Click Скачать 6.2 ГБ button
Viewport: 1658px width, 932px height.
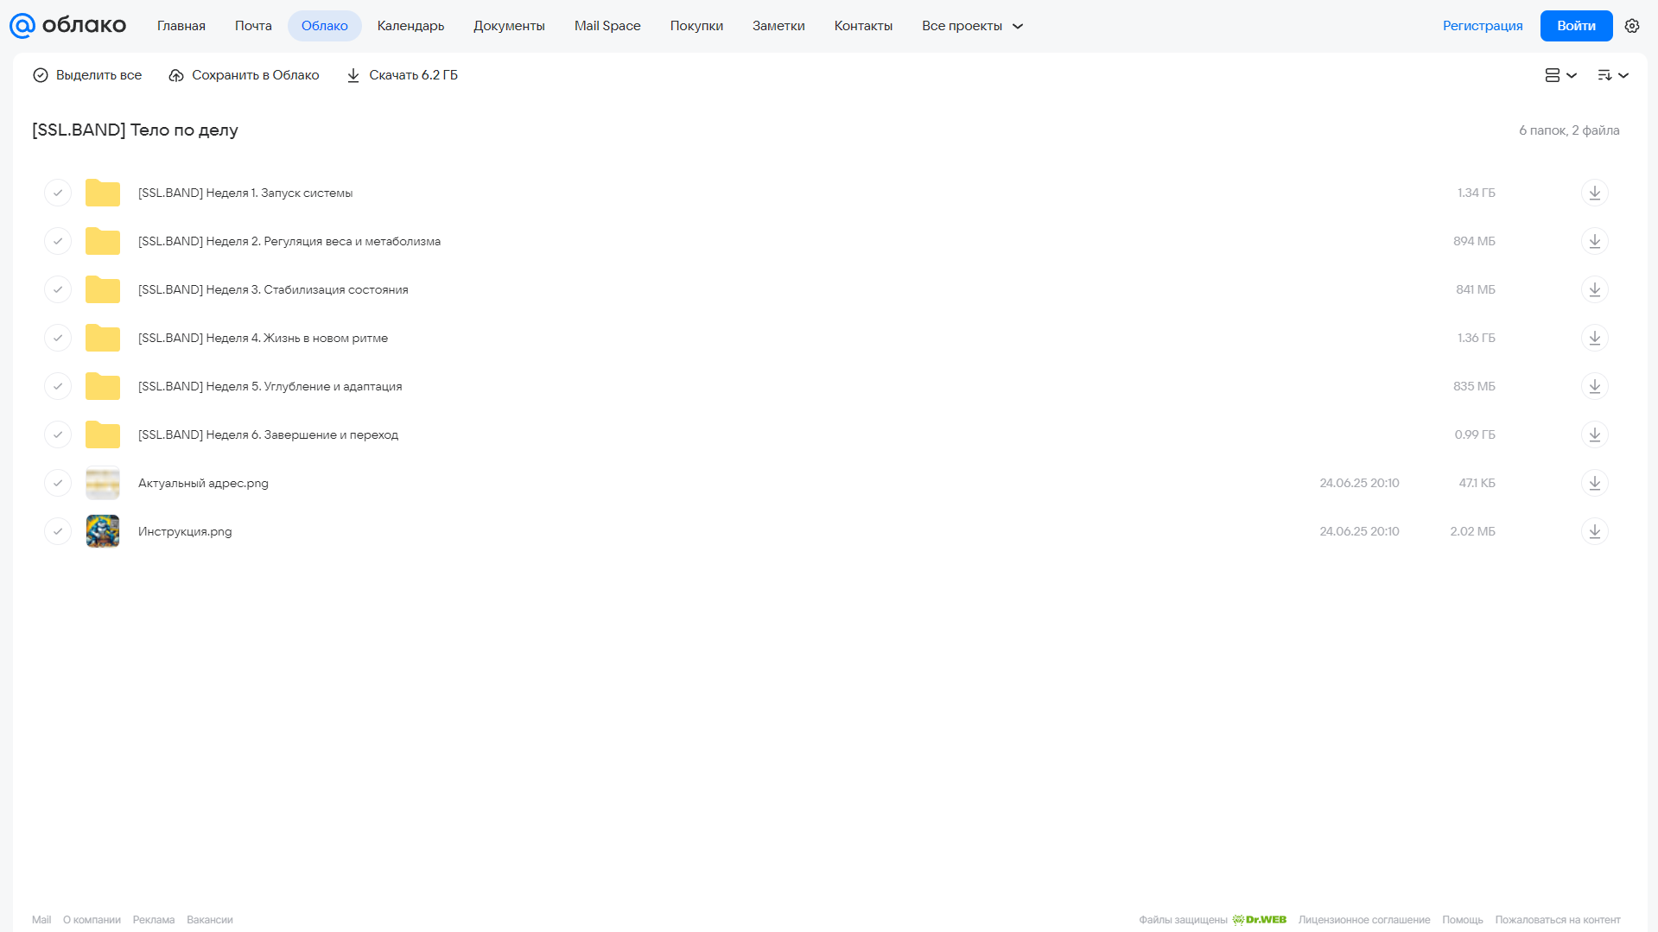click(402, 75)
